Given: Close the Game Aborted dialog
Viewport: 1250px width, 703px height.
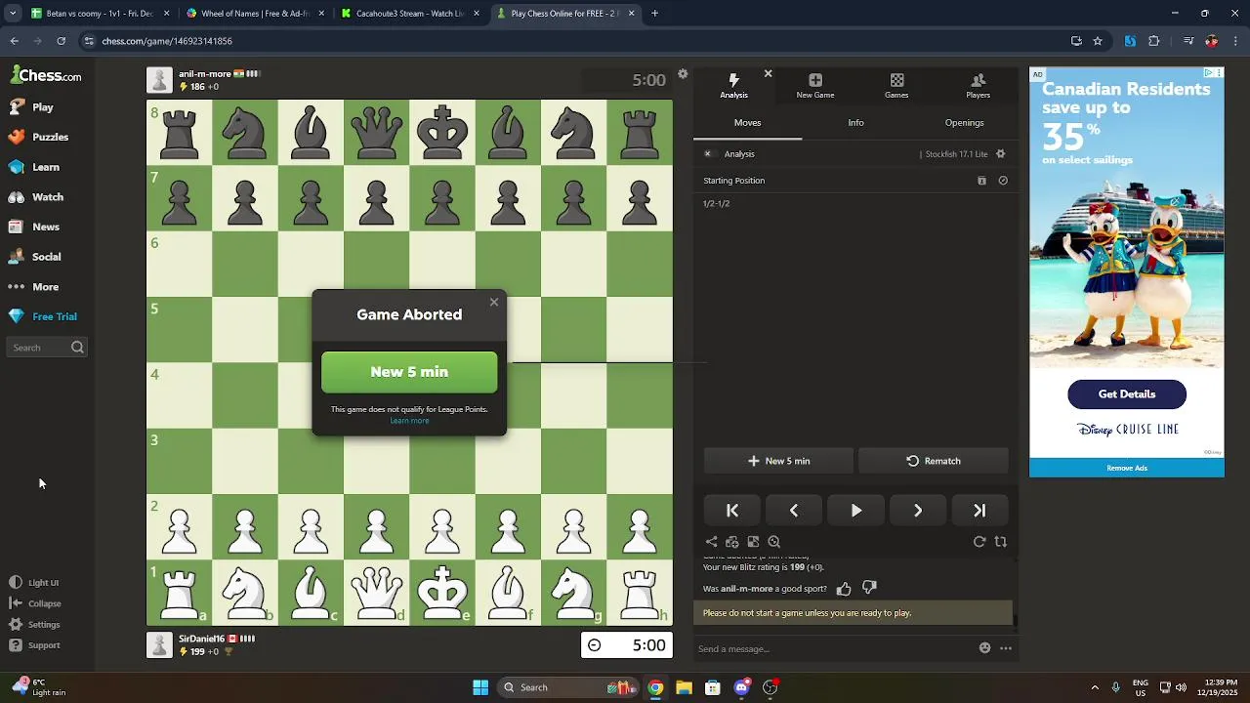Looking at the screenshot, I should click(x=494, y=302).
